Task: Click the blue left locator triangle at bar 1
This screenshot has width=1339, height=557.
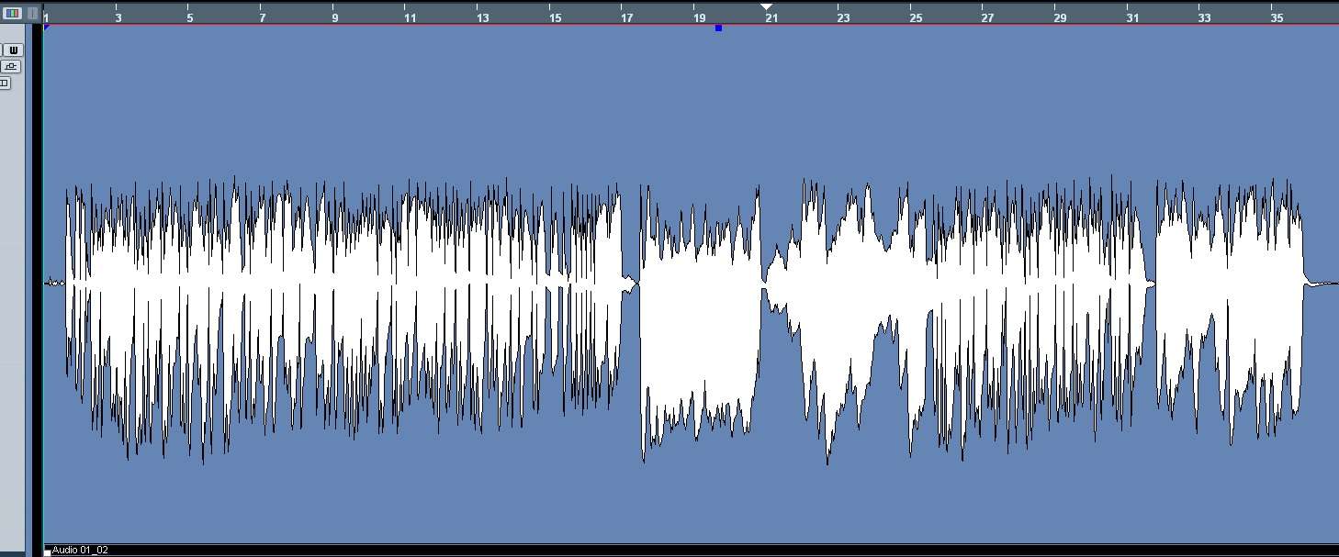Action: point(47,28)
